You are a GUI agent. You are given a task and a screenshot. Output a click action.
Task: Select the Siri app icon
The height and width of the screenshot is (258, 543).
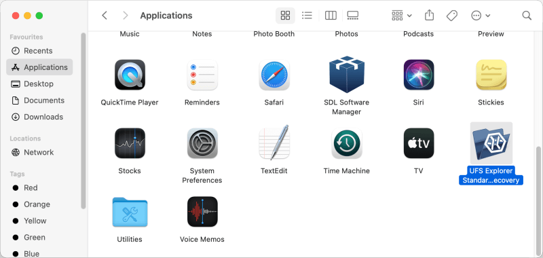coord(419,75)
